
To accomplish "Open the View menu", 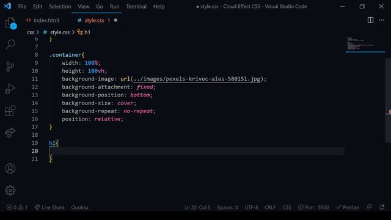I will [84, 7].
